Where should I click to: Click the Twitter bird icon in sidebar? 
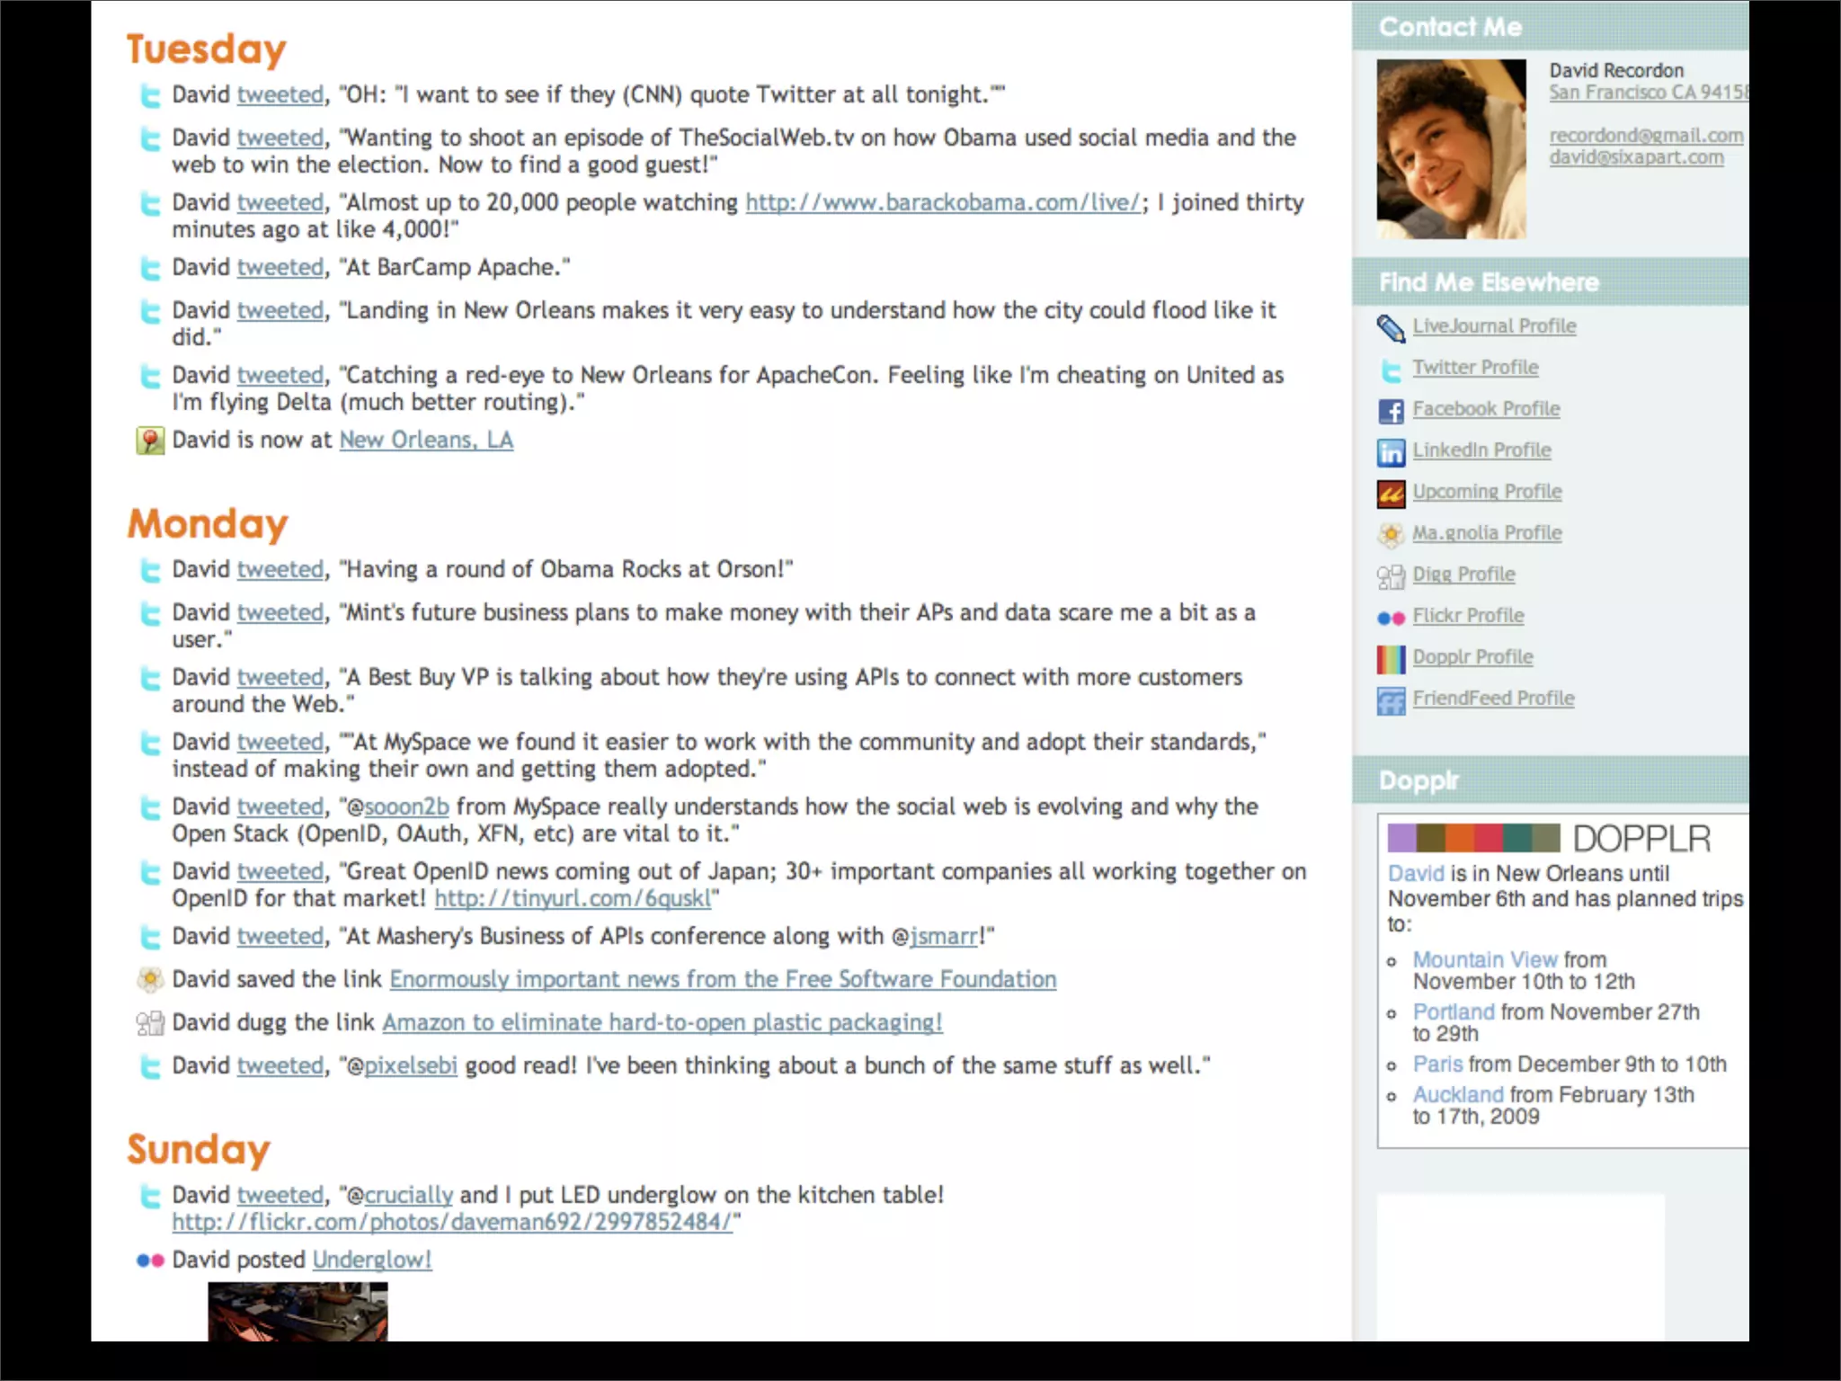point(1391,370)
